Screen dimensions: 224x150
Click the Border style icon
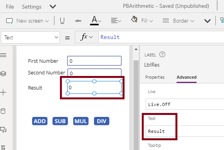click(x=166, y=21)
